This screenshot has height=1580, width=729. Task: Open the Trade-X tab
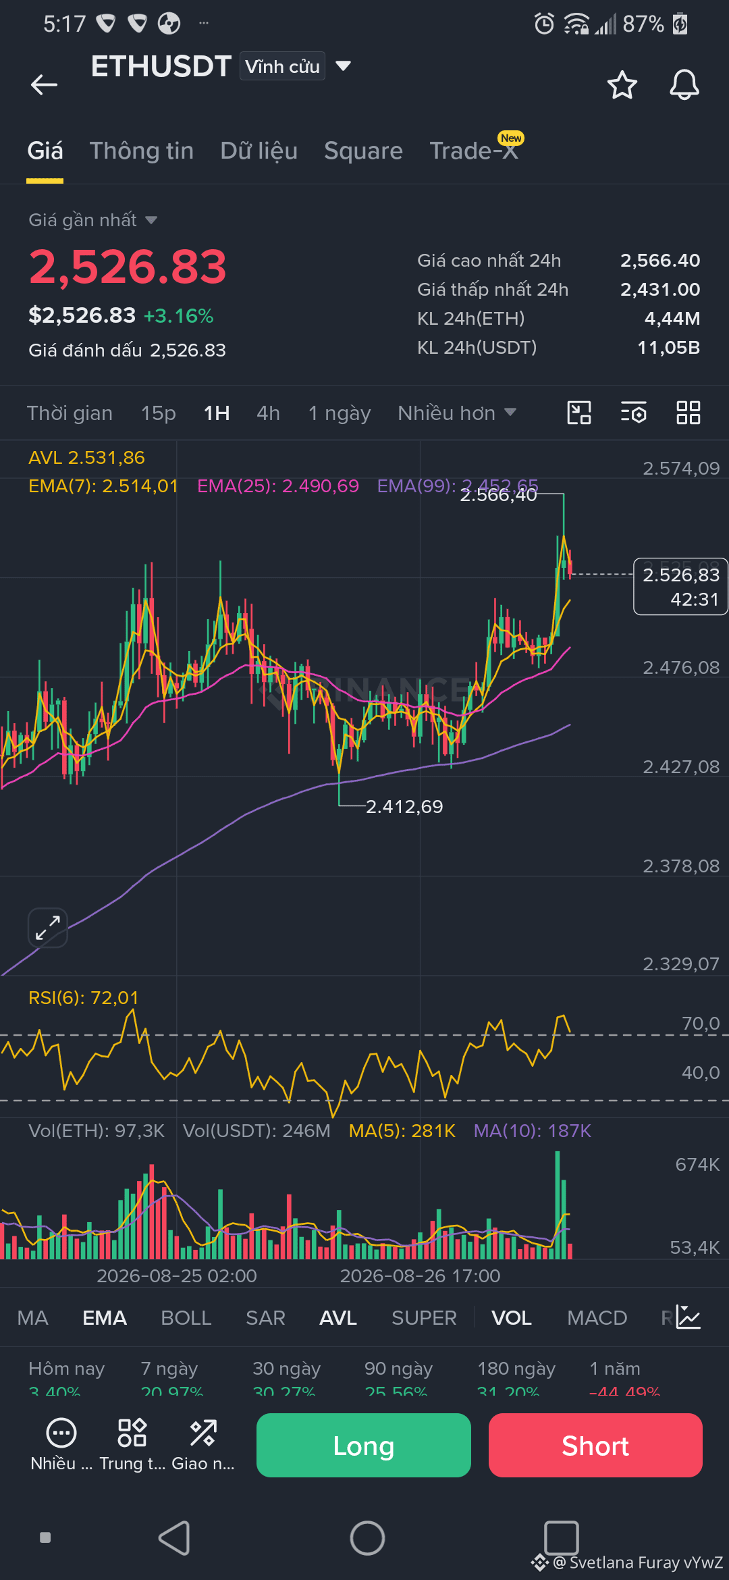474,151
